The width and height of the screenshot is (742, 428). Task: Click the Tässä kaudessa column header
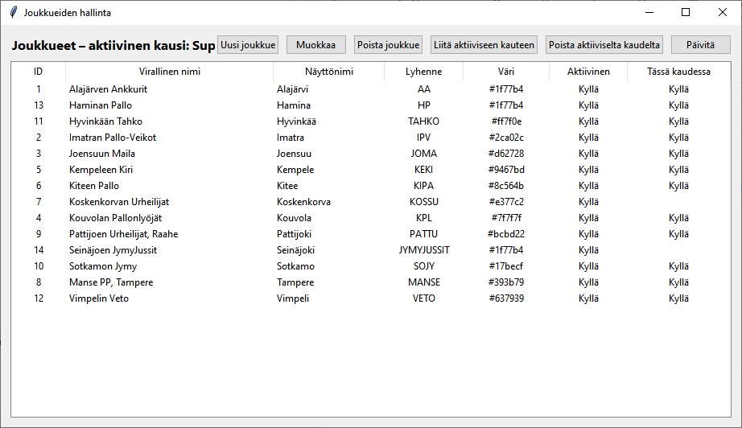coord(678,72)
